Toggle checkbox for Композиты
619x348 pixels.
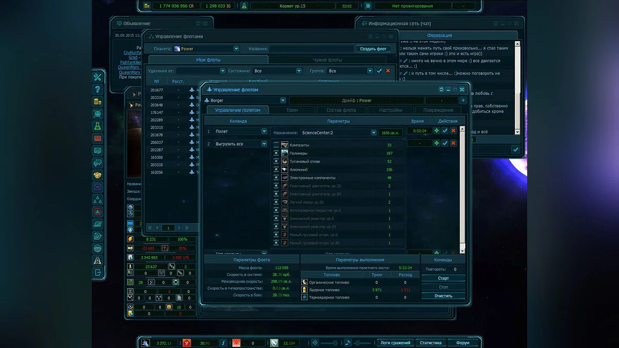point(276,145)
